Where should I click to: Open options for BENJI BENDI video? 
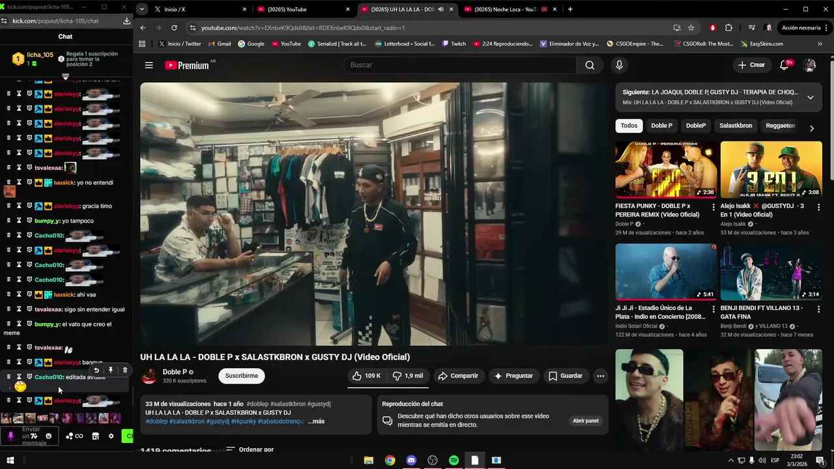coord(818,309)
